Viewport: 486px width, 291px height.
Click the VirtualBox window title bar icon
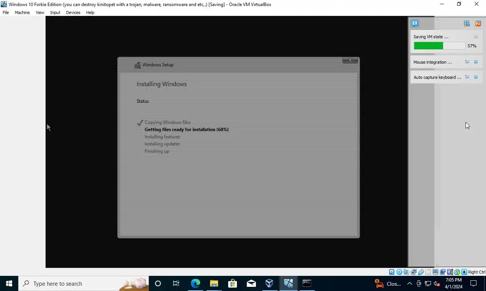pyautogui.click(x=4, y=4)
